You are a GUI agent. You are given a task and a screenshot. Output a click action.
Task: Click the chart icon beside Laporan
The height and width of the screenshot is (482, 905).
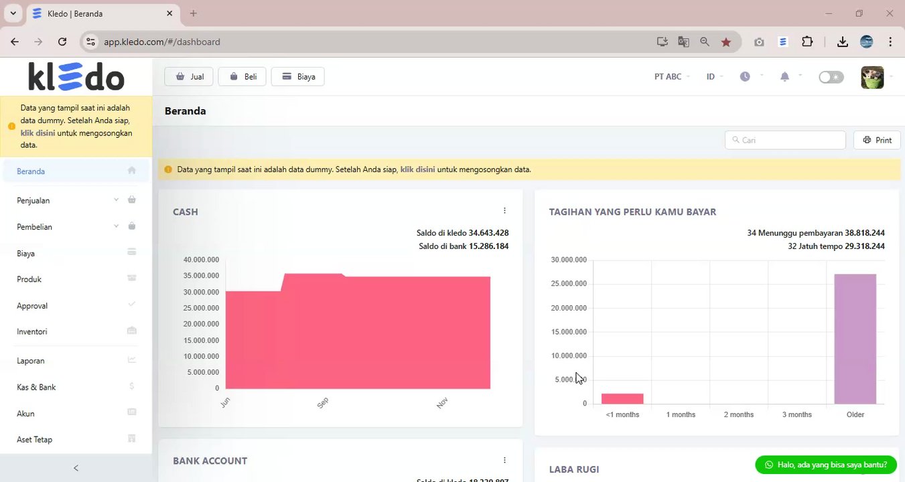point(132,360)
